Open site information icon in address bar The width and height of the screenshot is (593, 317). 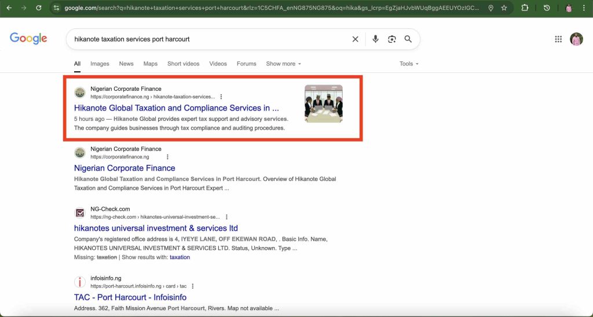point(56,8)
